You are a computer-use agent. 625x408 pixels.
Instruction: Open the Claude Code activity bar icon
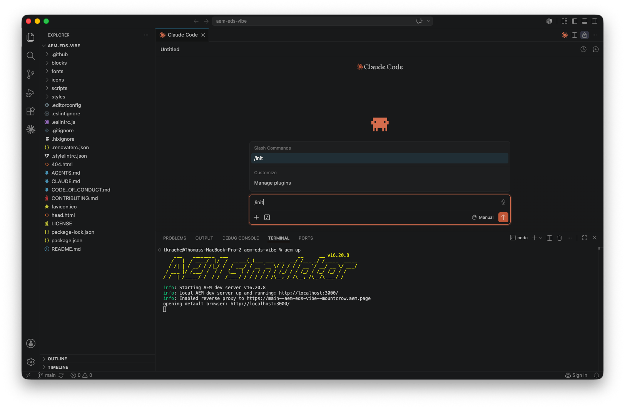[x=31, y=130]
